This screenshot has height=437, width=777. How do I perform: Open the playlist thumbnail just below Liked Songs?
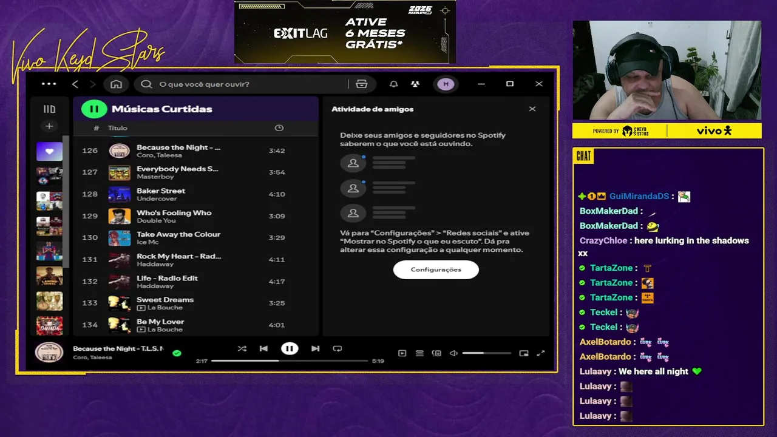(49, 176)
